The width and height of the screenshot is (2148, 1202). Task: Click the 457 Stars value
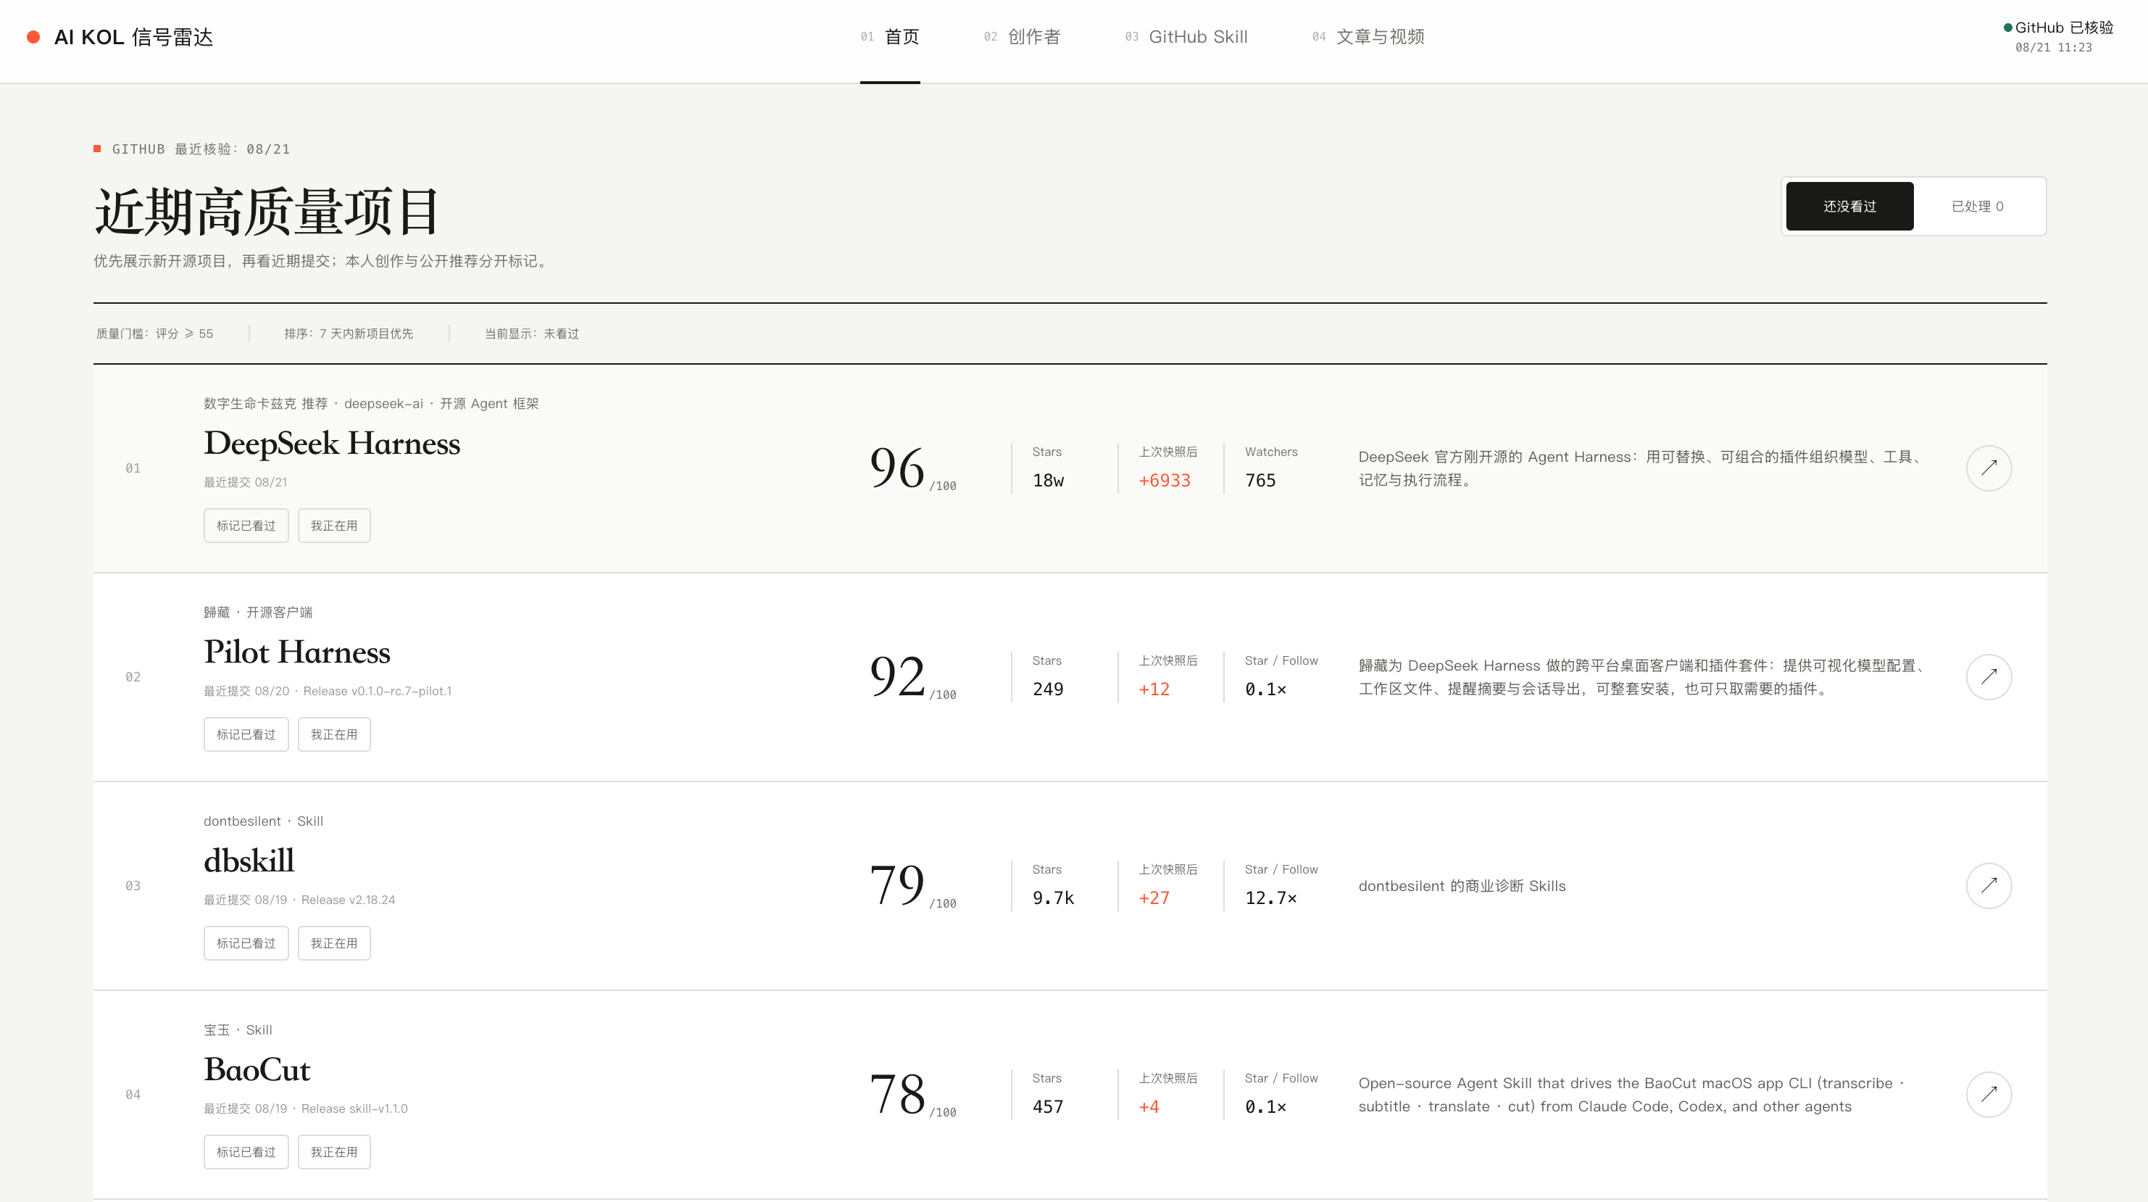[x=1048, y=1106]
